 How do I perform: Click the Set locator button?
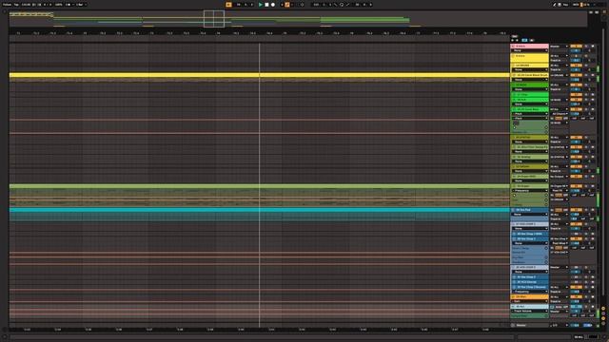(515, 36)
